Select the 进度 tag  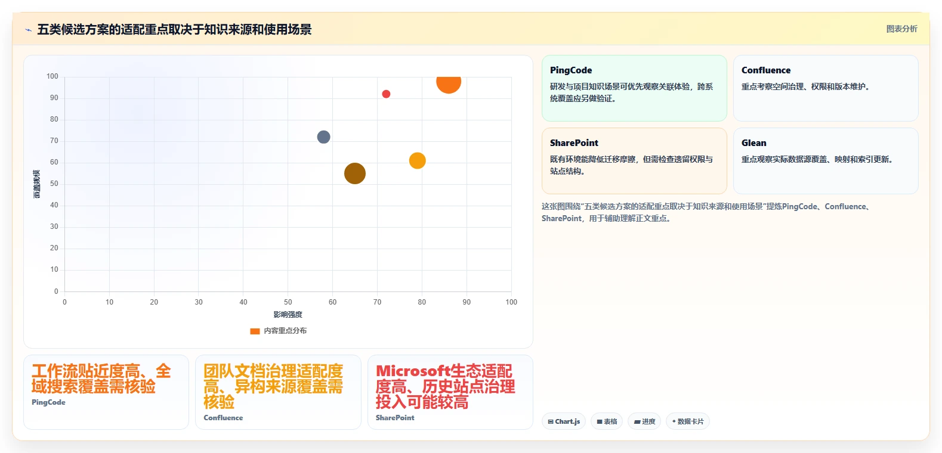(x=644, y=421)
